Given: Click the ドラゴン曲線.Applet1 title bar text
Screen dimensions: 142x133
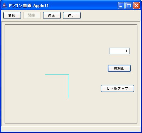Looking at the screenshot, I should coord(29,6).
